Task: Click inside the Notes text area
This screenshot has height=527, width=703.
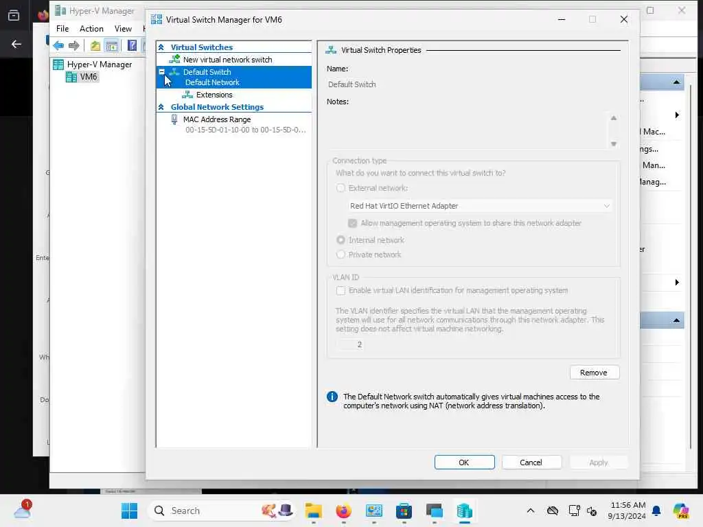Action: pos(467,130)
